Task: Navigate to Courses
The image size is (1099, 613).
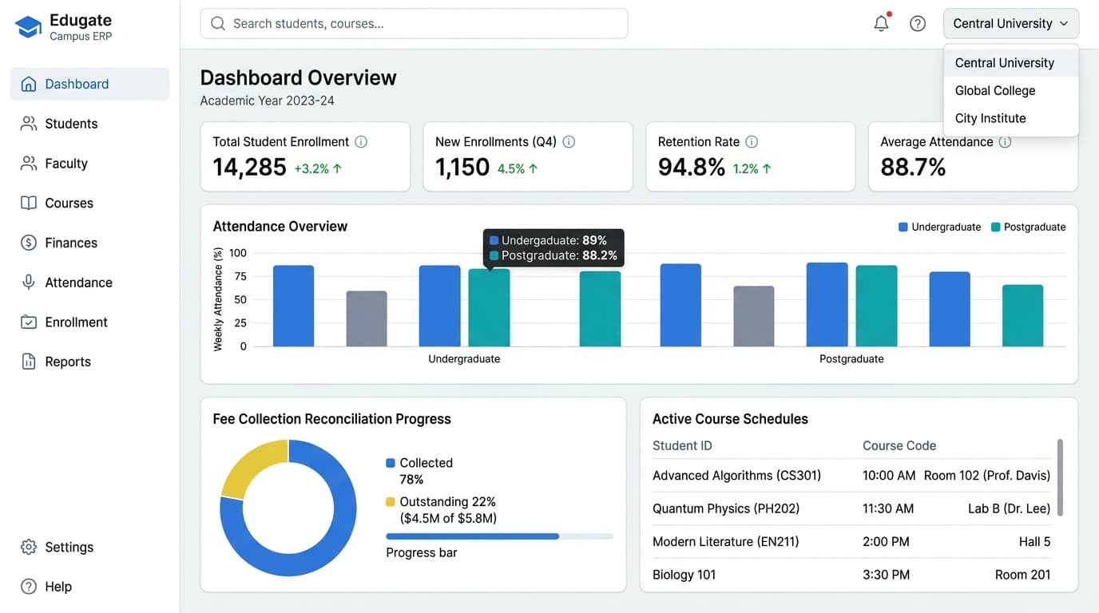Action: tap(89, 203)
